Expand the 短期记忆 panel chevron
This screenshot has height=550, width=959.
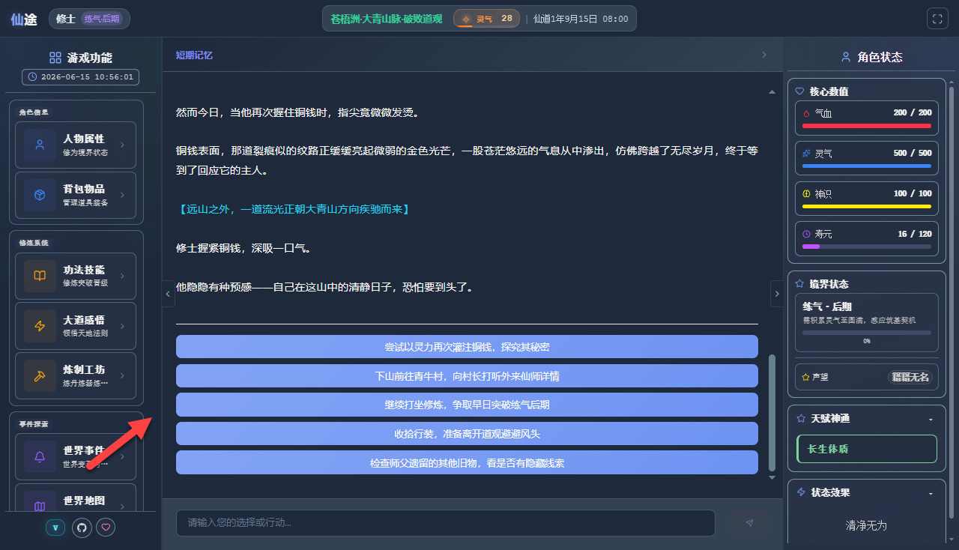764,55
